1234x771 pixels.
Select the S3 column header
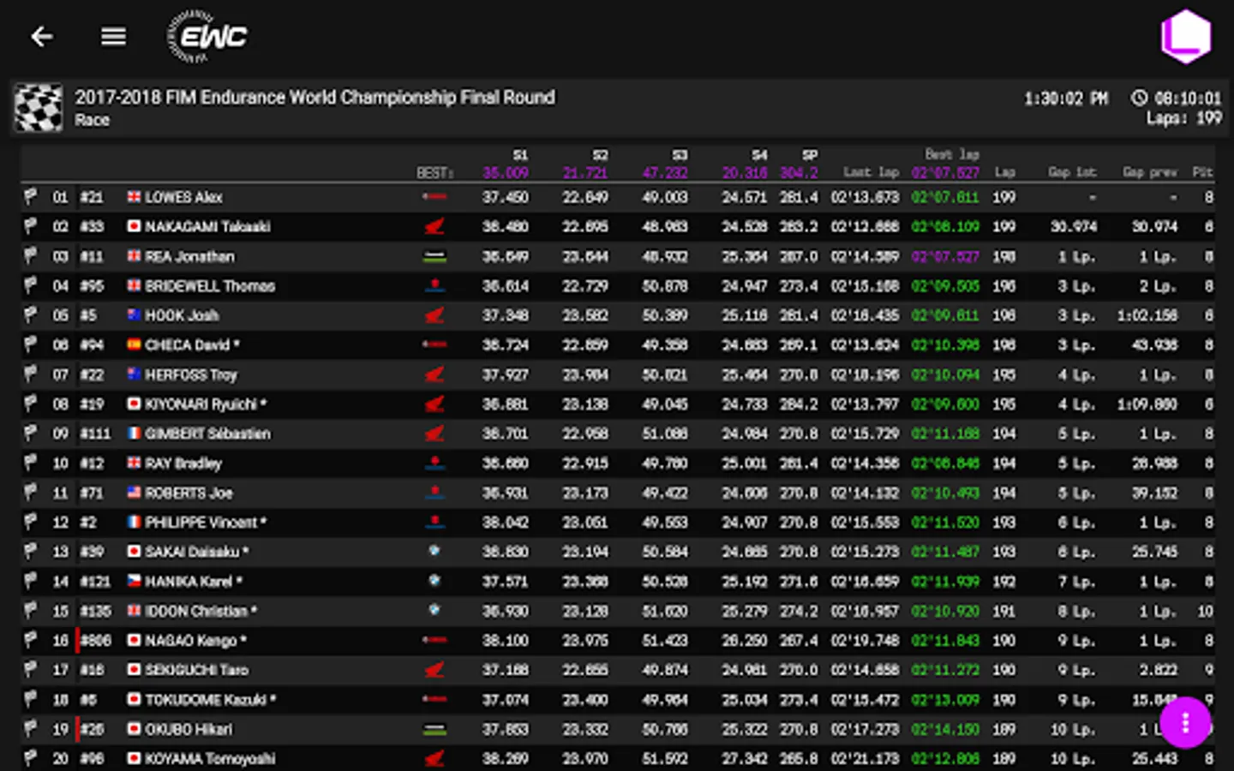point(680,155)
